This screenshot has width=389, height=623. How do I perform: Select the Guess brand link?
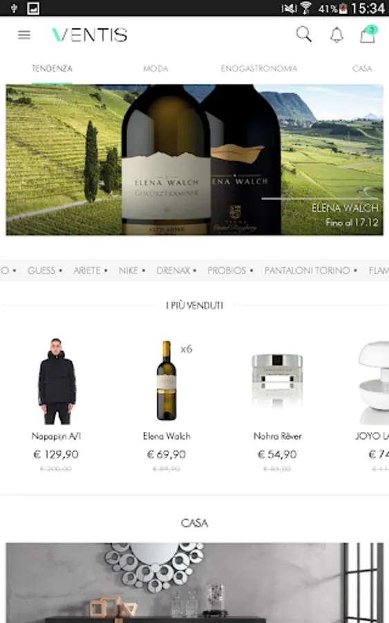(x=41, y=271)
